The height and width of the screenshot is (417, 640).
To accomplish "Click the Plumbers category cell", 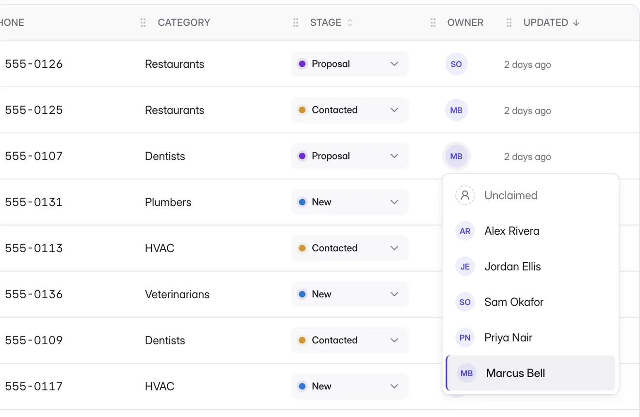I will click(x=168, y=202).
